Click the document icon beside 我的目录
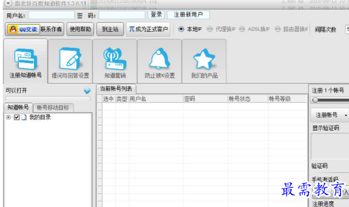 [24, 117]
